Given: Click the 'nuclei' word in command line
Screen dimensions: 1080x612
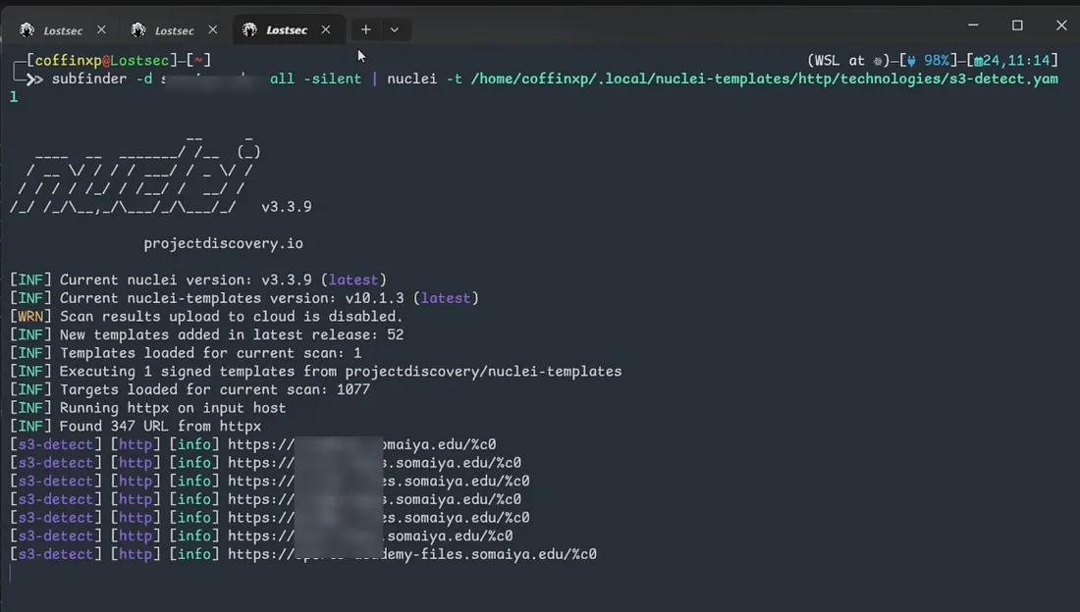Looking at the screenshot, I should click(x=412, y=79).
